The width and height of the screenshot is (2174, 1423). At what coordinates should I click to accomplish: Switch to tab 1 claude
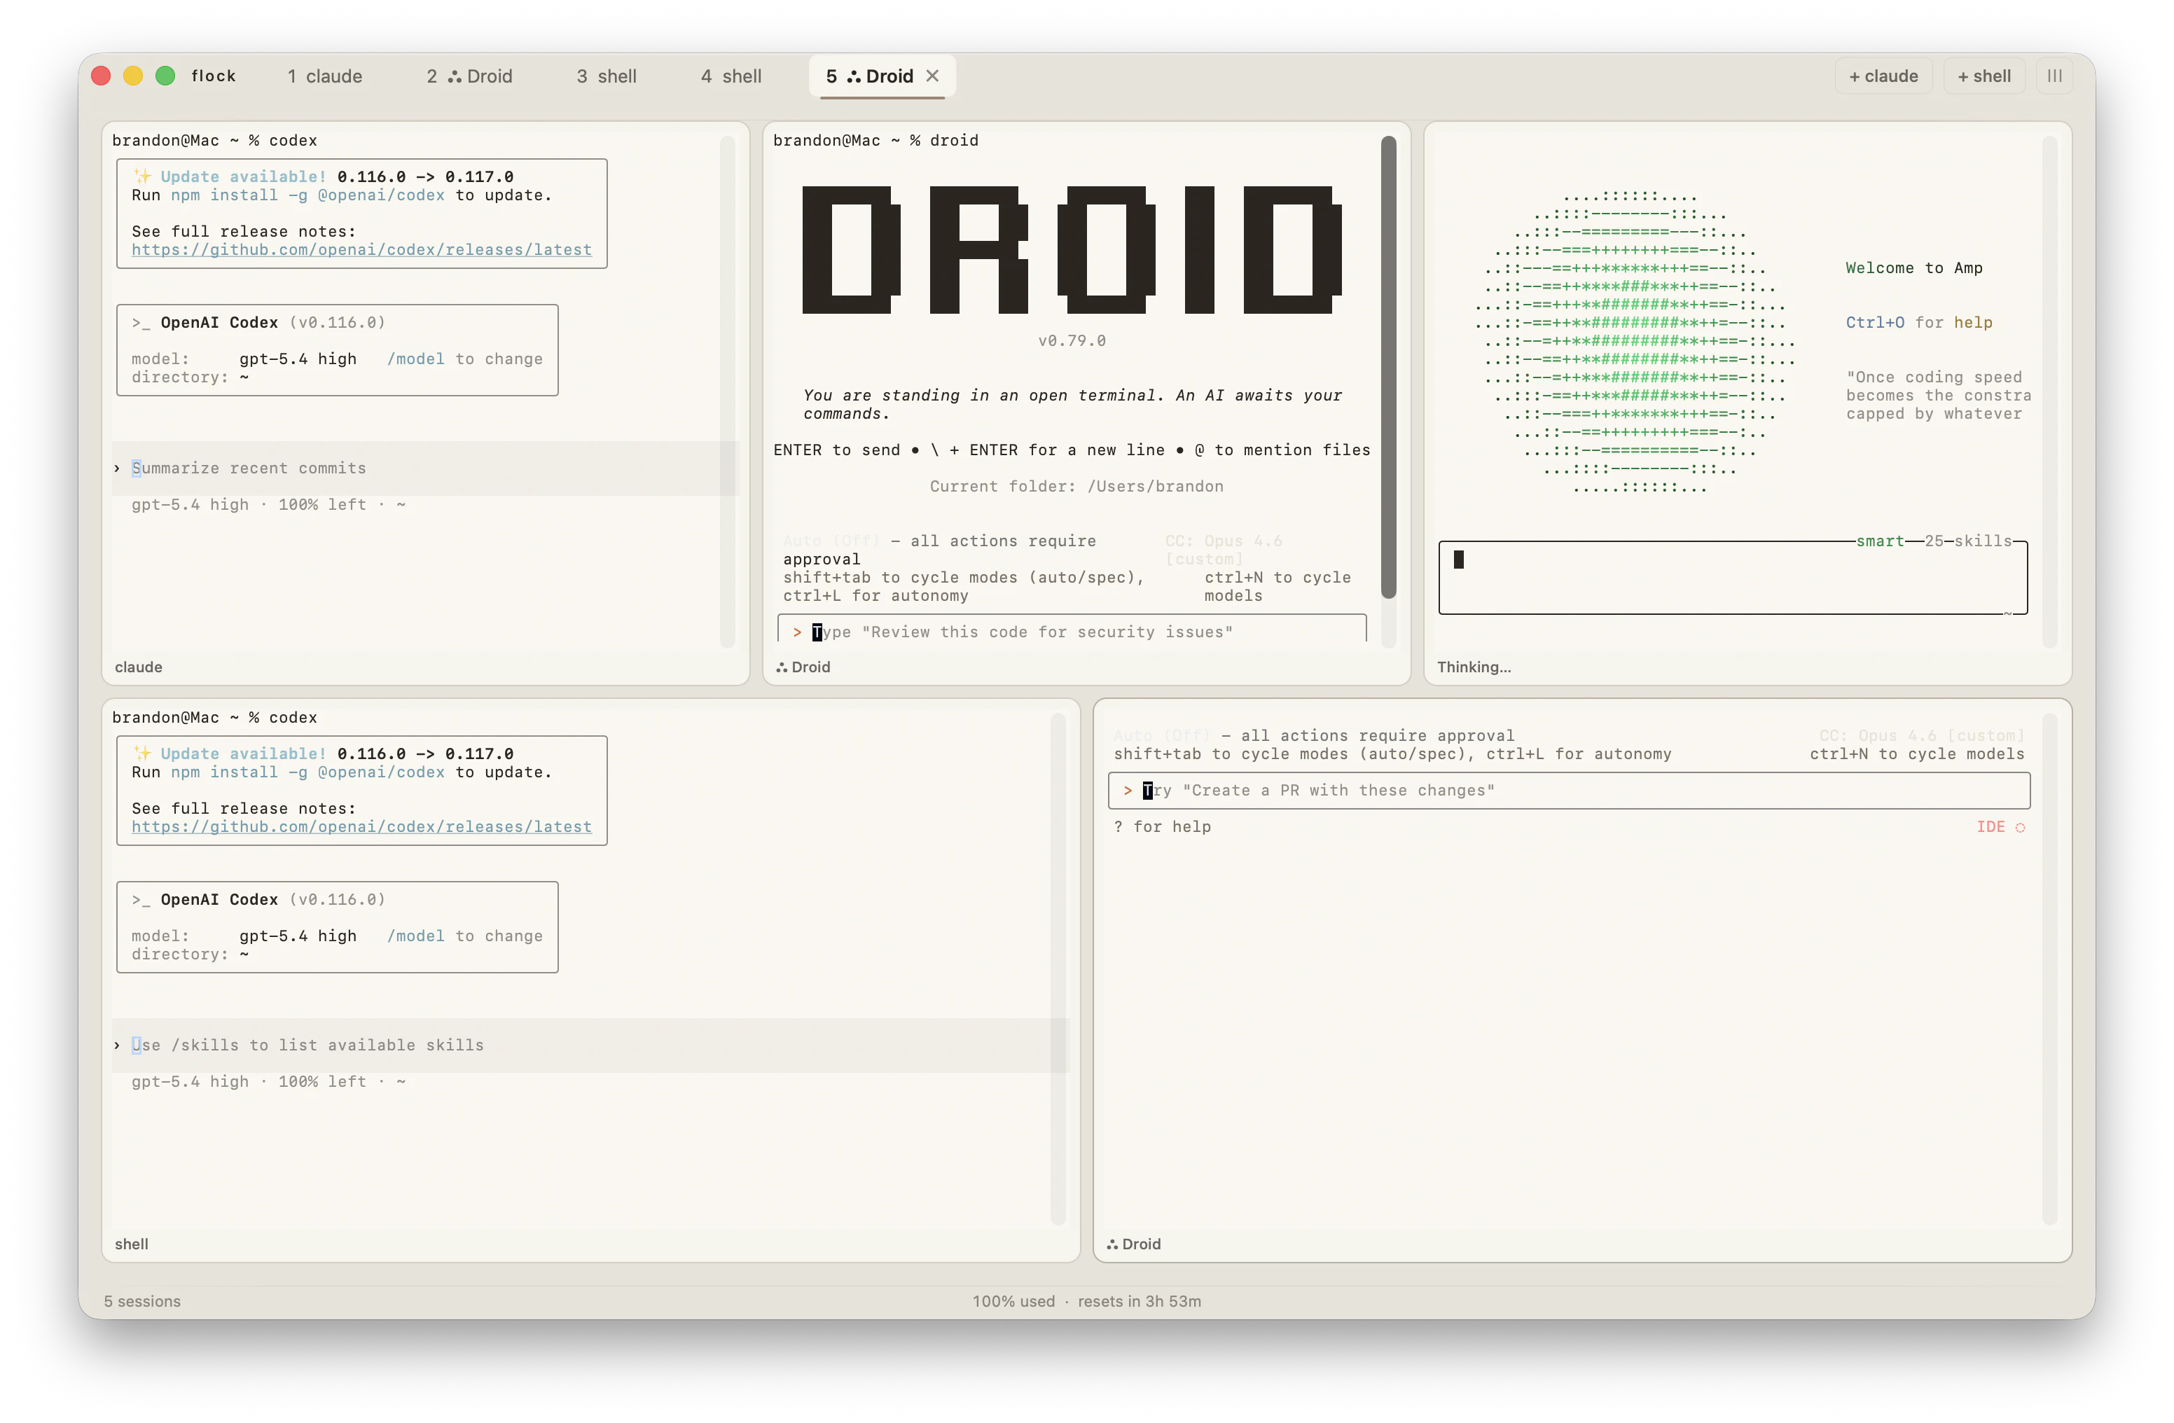[x=324, y=76]
